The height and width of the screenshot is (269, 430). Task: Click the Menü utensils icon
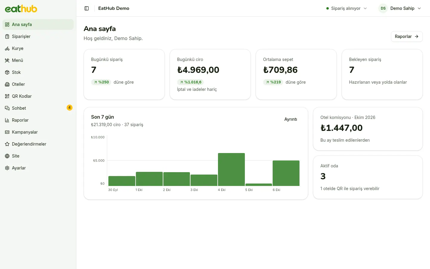coord(7,60)
